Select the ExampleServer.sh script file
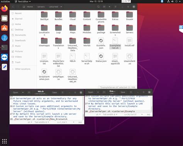The width and height of the screenshot is (183, 146). click(x=115, y=43)
